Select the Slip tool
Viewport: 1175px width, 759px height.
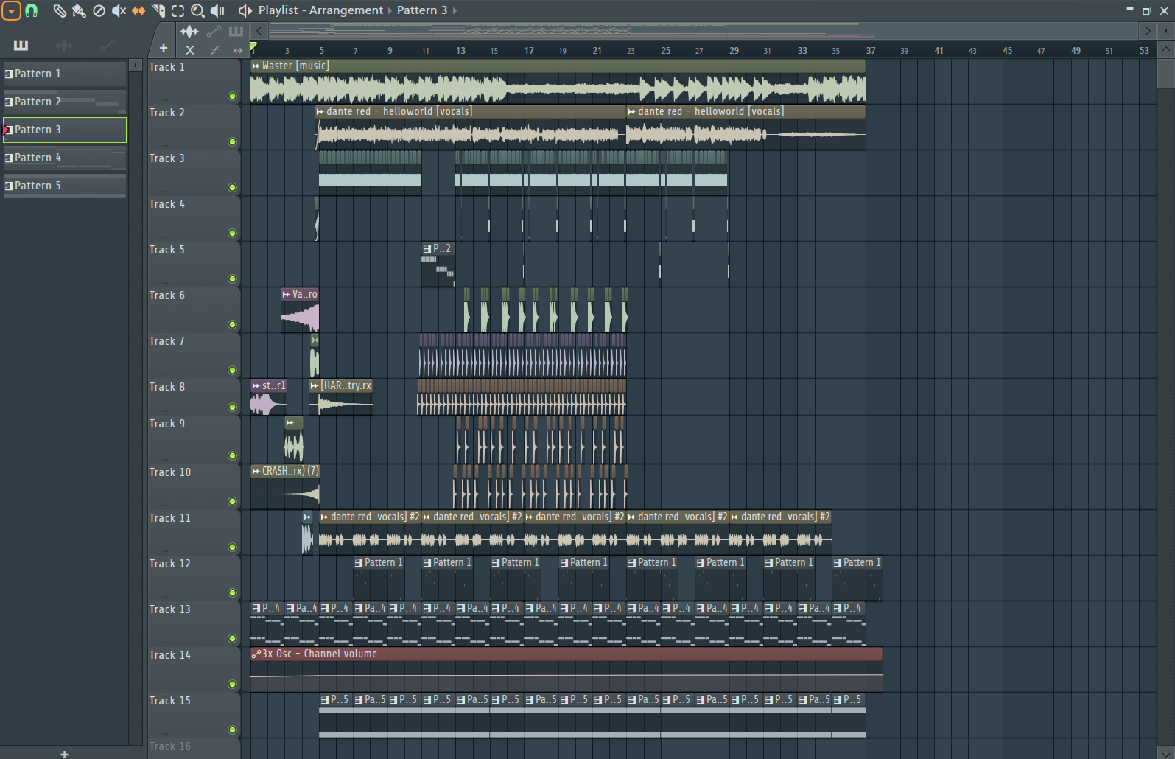click(x=138, y=10)
